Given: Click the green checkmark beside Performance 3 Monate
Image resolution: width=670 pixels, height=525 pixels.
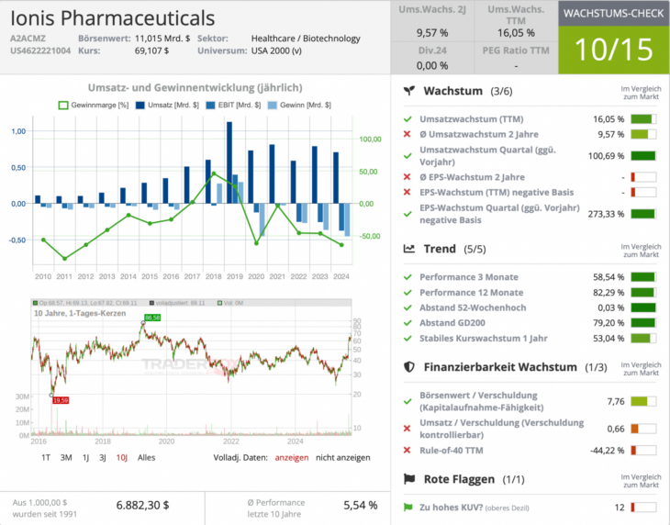Looking at the screenshot, I should click(x=408, y=276).
